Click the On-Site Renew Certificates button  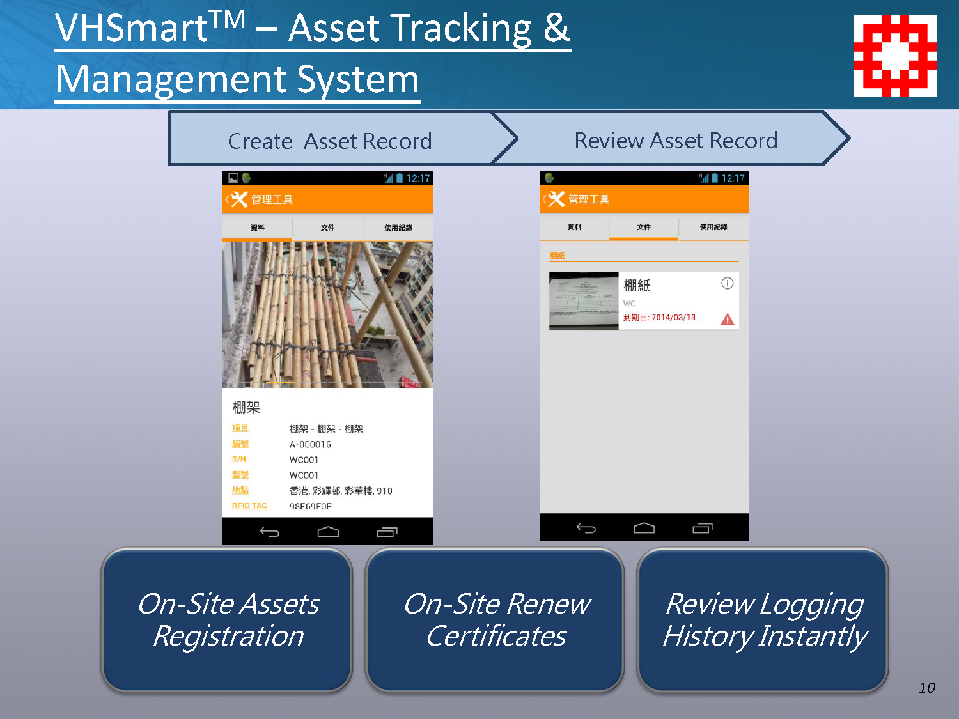coord(495,619)
